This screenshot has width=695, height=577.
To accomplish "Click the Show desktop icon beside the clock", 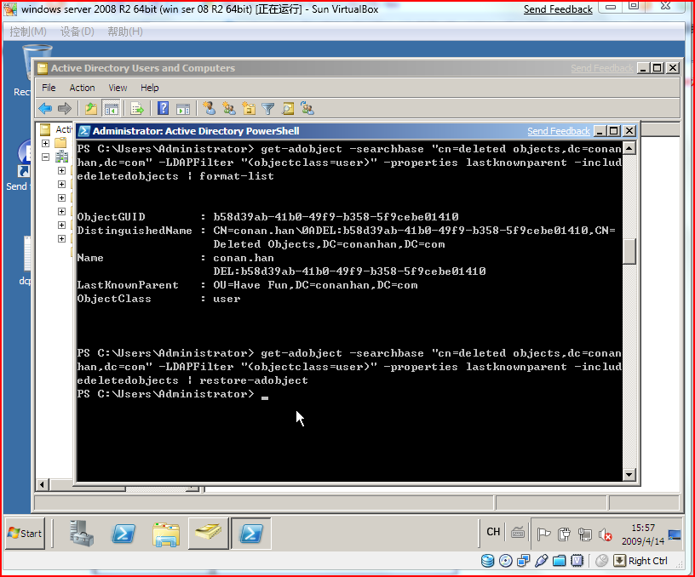I will (675, 535).
